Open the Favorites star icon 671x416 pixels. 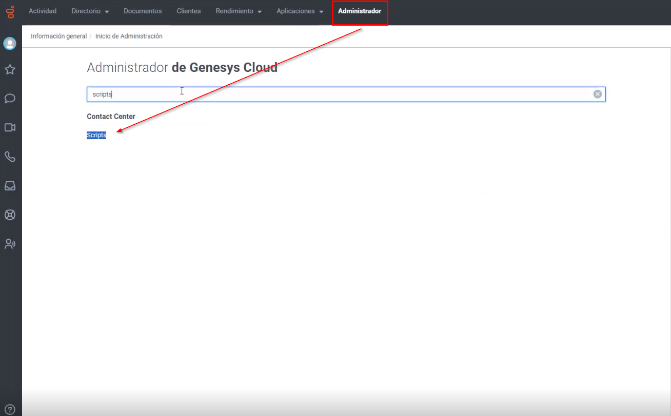tap(10, 69)
